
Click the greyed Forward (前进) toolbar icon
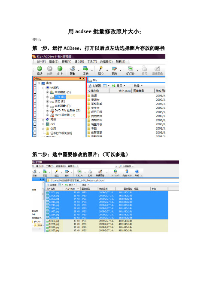tap(49, 68)
